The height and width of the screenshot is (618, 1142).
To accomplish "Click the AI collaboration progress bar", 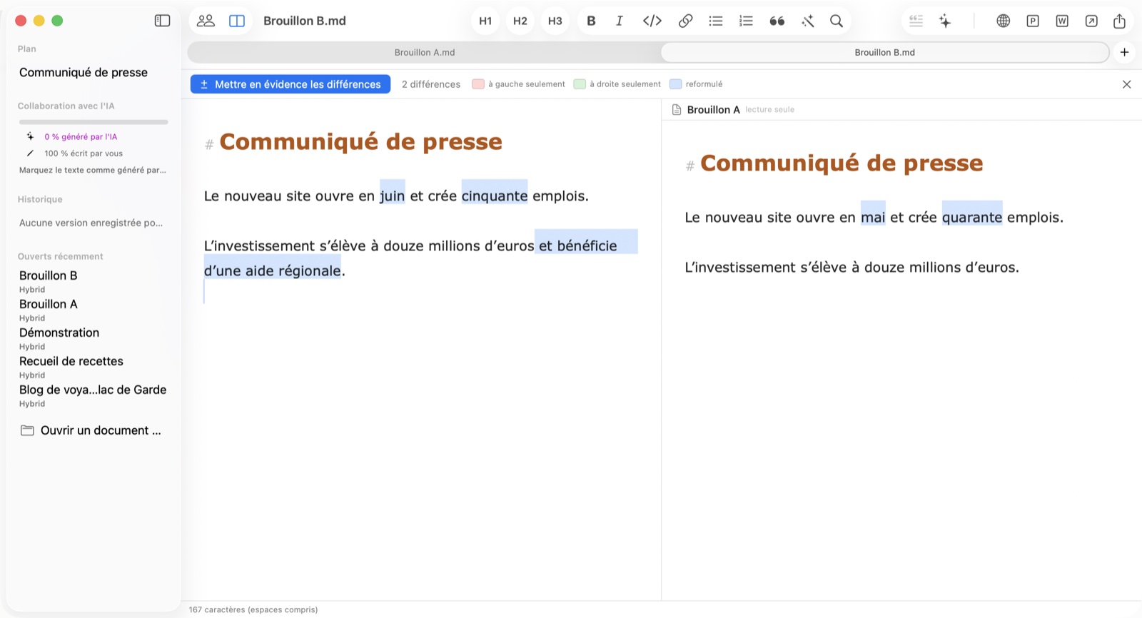I will (x=94, y=122).
